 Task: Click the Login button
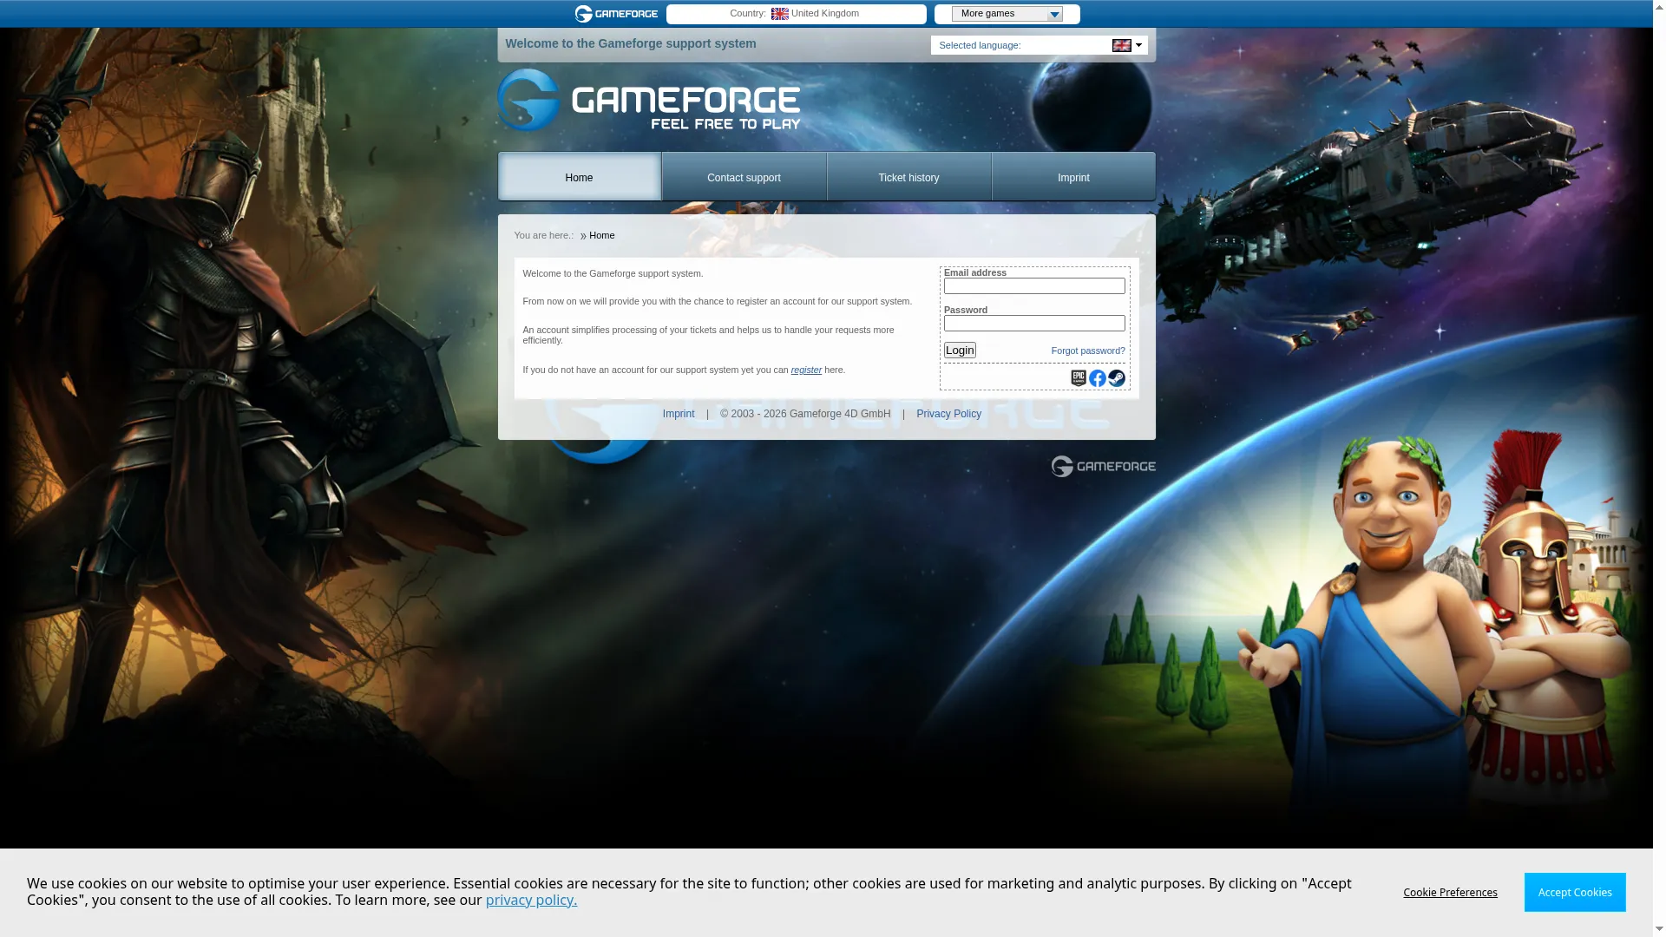[x=960, y=351]
